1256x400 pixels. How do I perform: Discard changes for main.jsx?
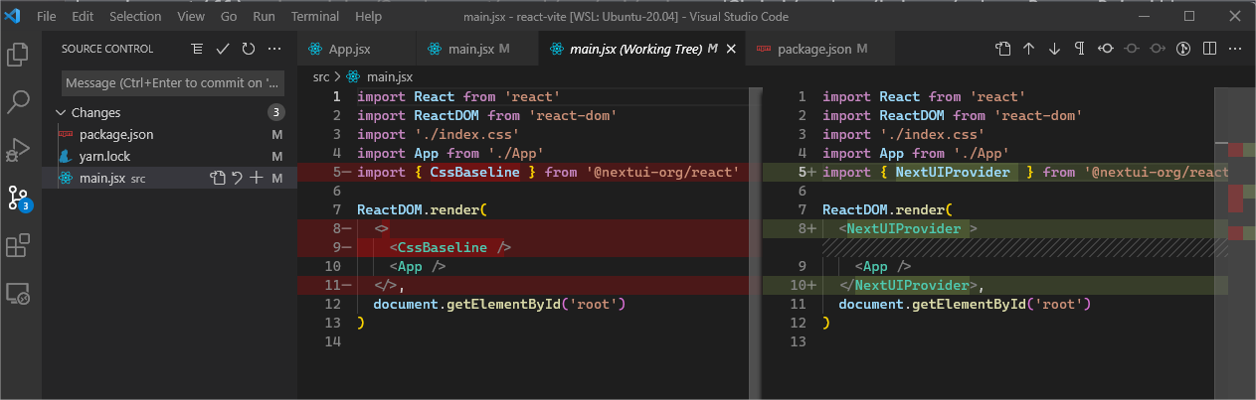tap(237, 178)
